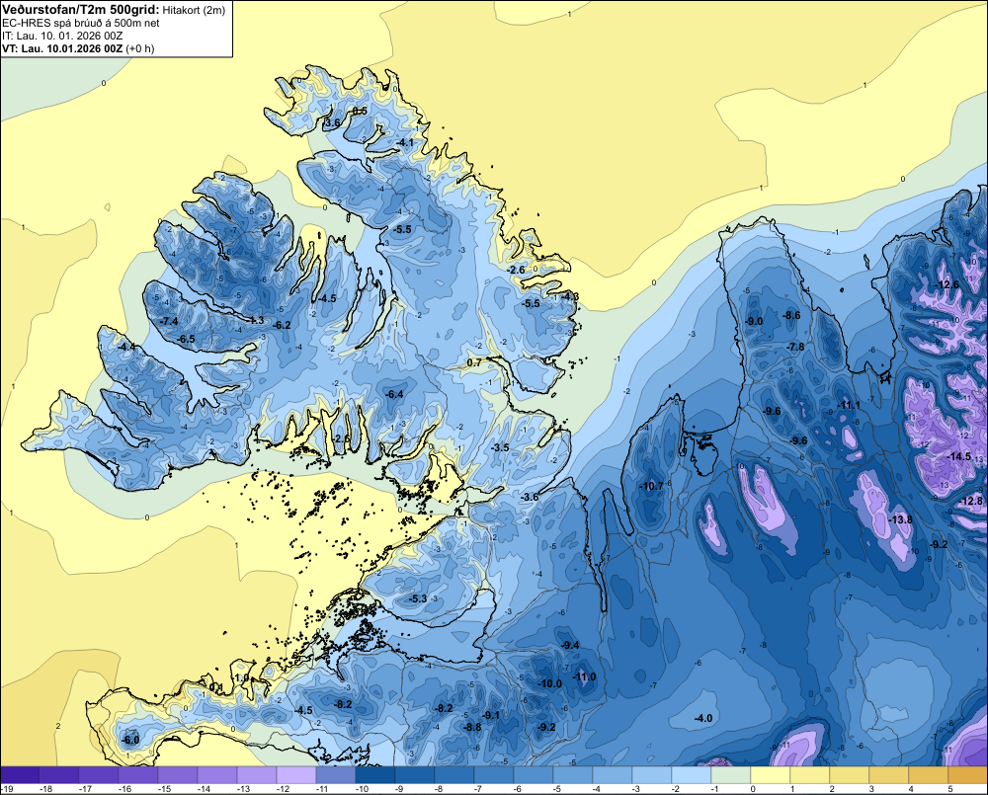988x795 pixels.
Task: Click the 0.7 temperature reading
Action: point(474,362)
